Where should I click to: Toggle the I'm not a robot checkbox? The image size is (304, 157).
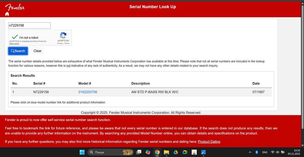(x=15, y=37)
